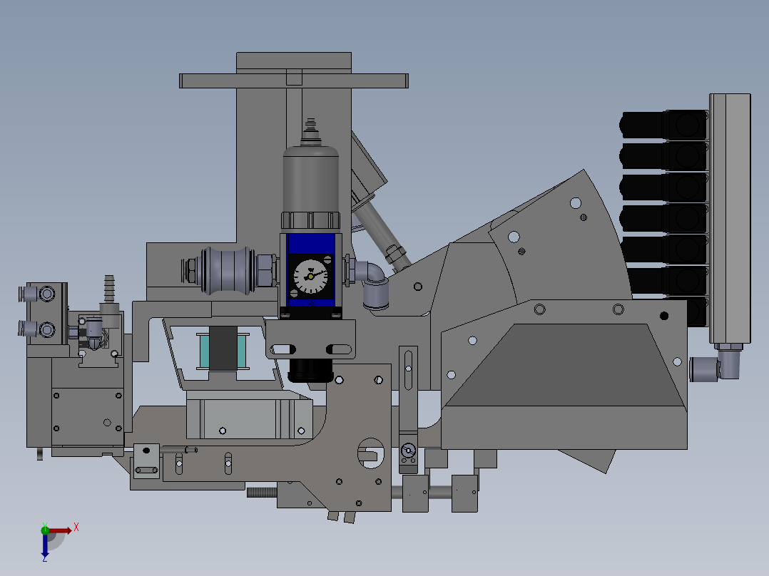The height and width of the screenshot is (576, 769).
Task: Pick the dark trapezoidal hopper face on the right
Action: 564,365
